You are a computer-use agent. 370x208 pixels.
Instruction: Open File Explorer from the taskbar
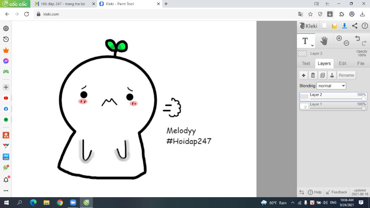pyautogui.click(x=47, y=203)
